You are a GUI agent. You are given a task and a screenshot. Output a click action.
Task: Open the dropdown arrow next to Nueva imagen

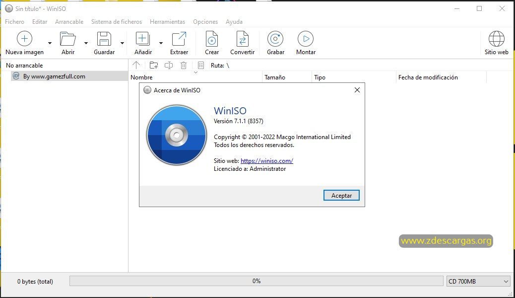click(50, 43)
